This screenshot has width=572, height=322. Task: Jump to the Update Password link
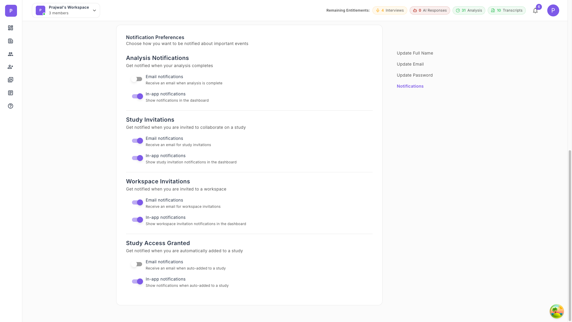pyautogui.click(x=414, y=75)
